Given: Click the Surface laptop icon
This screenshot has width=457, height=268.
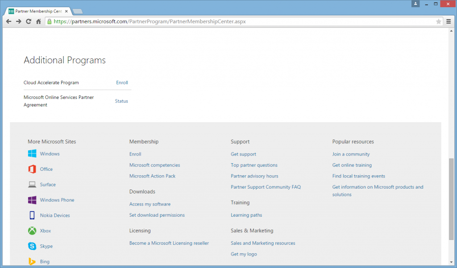Looking at the screenshot, I should point(32,185).
